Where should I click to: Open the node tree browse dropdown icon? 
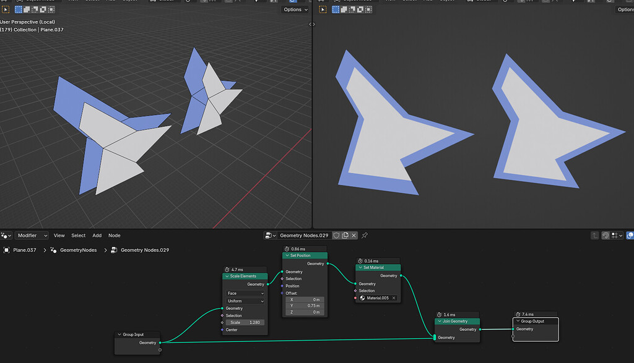tap(270, 236)
